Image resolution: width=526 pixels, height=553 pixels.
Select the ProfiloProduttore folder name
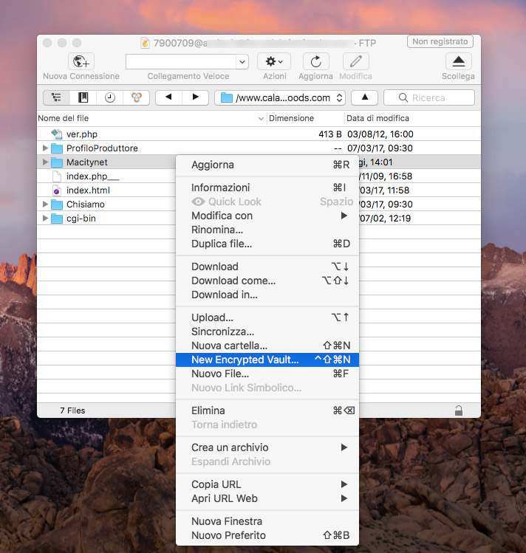[102, 148]
